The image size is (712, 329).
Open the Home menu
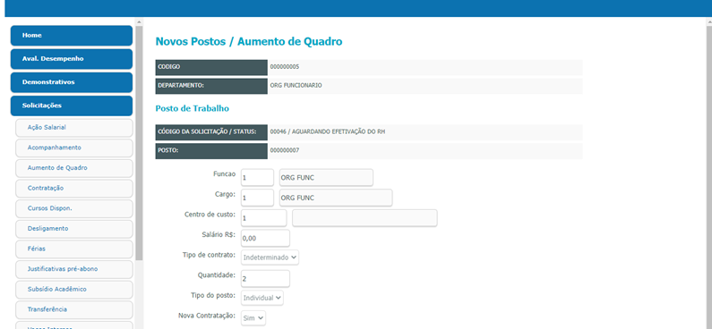72,36
